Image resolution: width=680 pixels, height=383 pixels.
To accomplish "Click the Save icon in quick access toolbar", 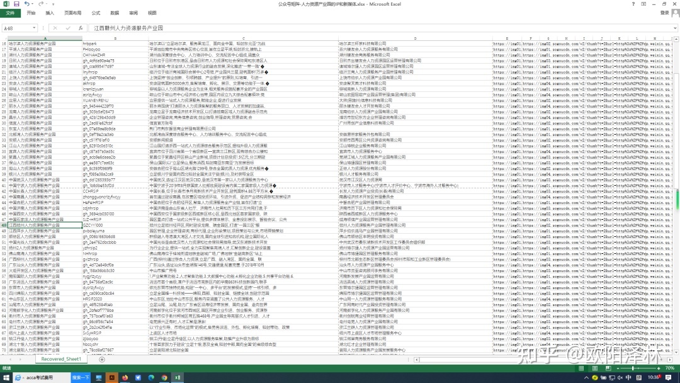I will tap(16, 4).
